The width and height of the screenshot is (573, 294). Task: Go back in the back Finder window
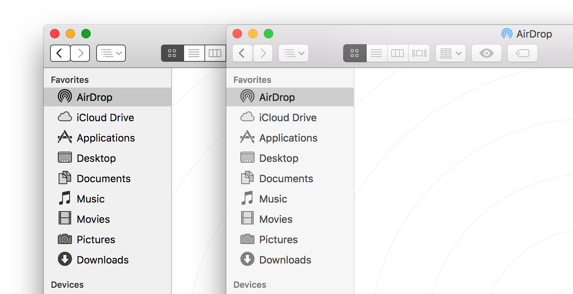[x=60, y=53]
